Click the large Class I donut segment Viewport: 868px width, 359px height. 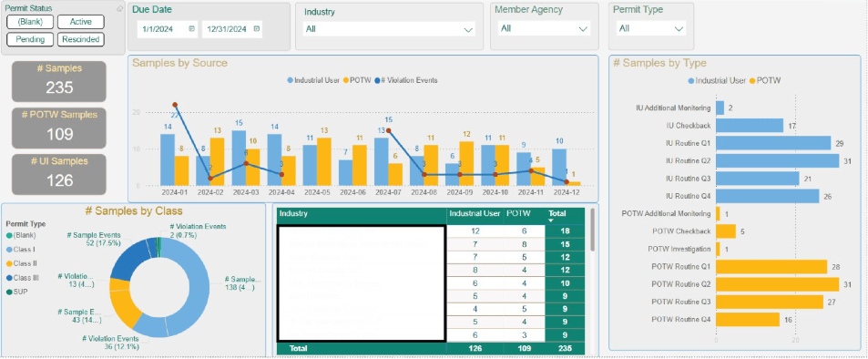click(199, 288)
